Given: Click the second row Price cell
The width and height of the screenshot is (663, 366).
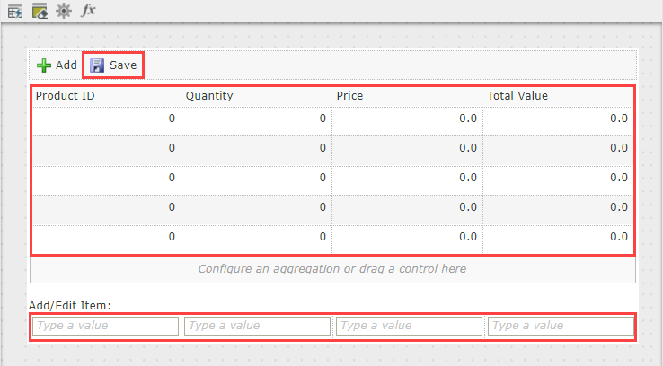Looking at the screenshot, I should pyautogui.click(x=407, y=149).
